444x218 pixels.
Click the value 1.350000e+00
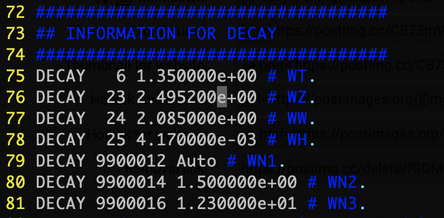(196, 75)
